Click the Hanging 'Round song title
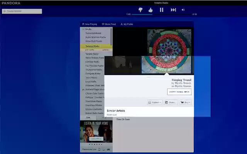 point(181,80)
